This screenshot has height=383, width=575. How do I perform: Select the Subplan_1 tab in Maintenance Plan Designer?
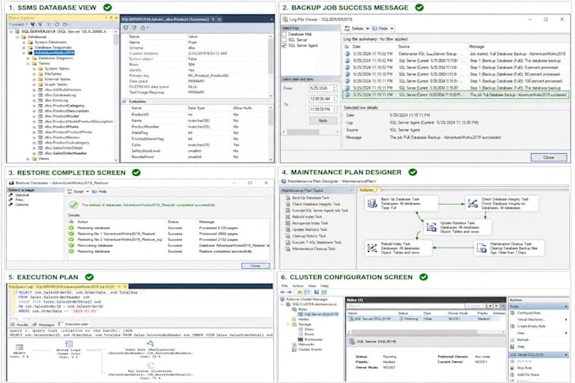368,190
